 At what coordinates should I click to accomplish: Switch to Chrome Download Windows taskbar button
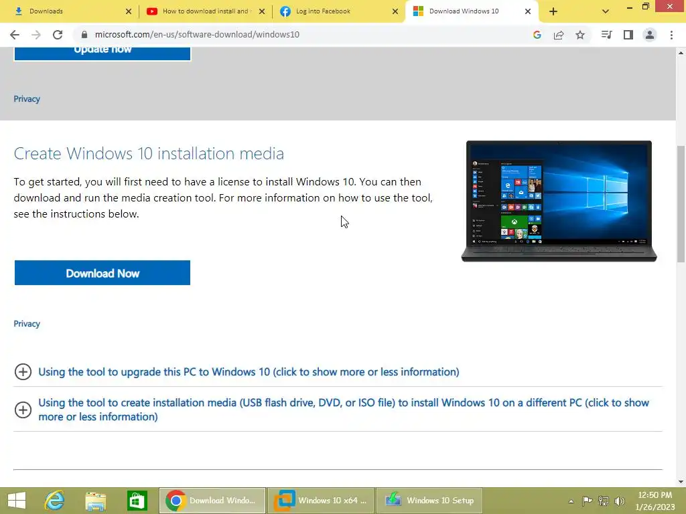[212, 501]
